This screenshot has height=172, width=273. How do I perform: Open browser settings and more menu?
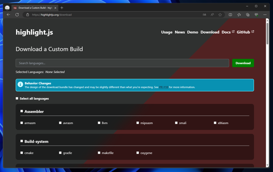pos(265,15)
